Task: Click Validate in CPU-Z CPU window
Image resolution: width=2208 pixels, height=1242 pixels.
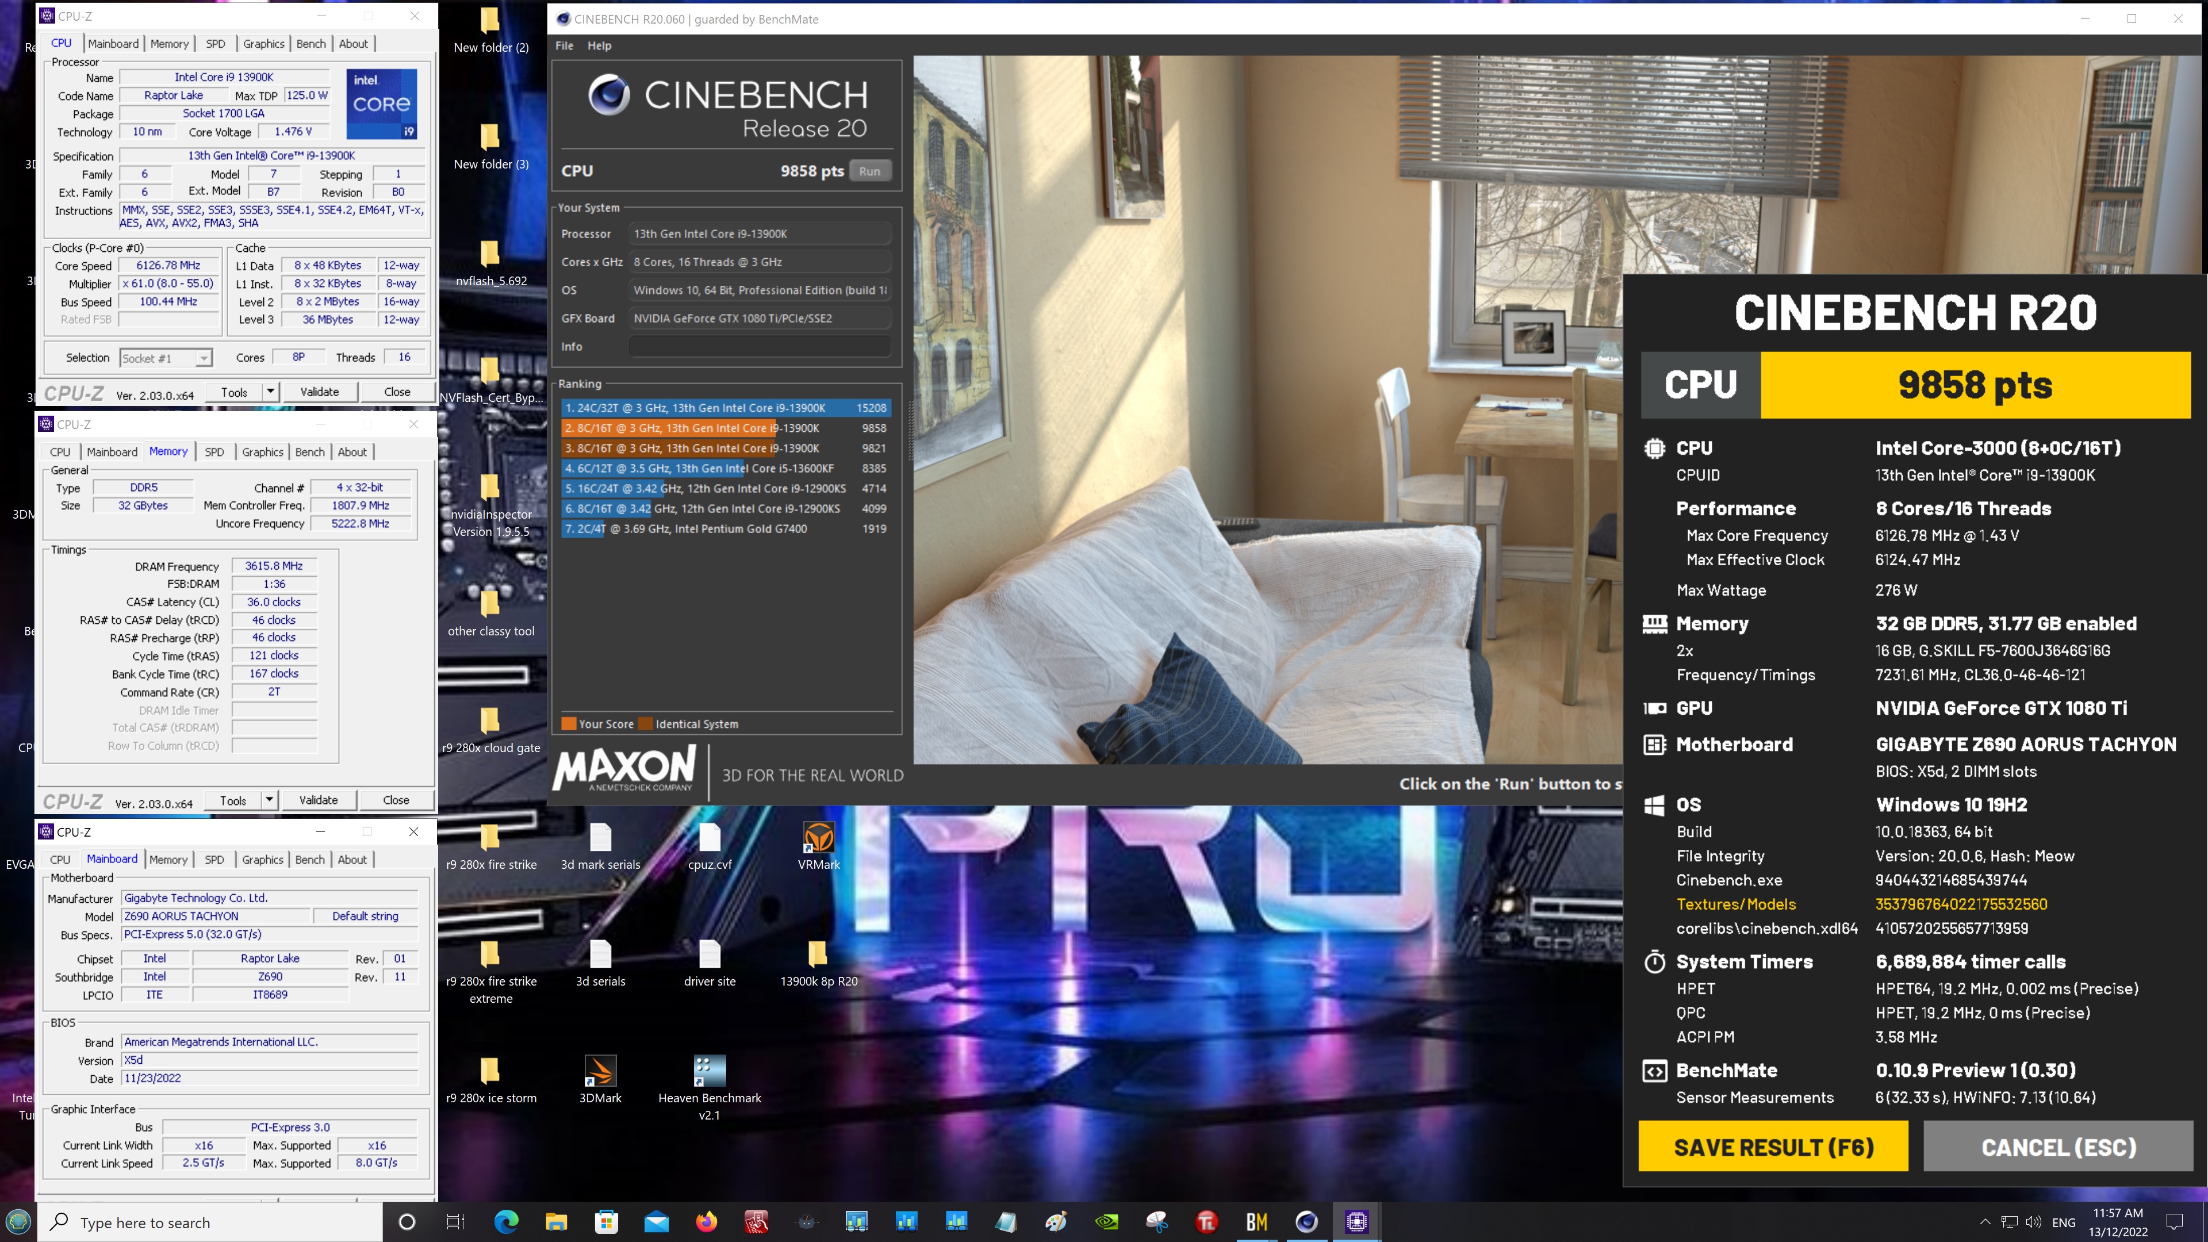Action: [x=320, y=392]
